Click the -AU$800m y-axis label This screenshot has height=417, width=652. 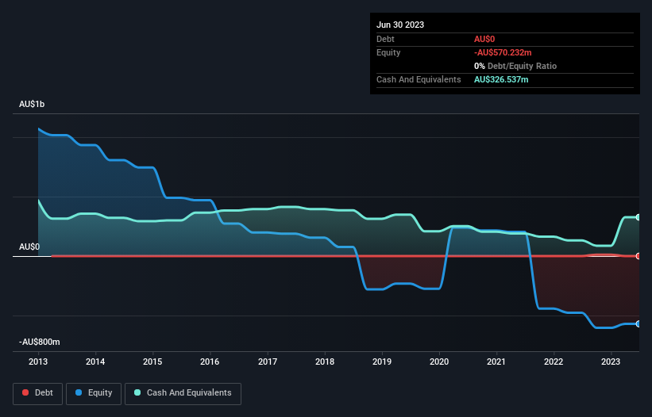(40, 342)
